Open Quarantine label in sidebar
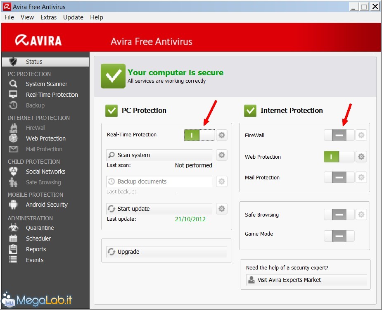This screenshot has width=382, height=310. click(40, 228)
